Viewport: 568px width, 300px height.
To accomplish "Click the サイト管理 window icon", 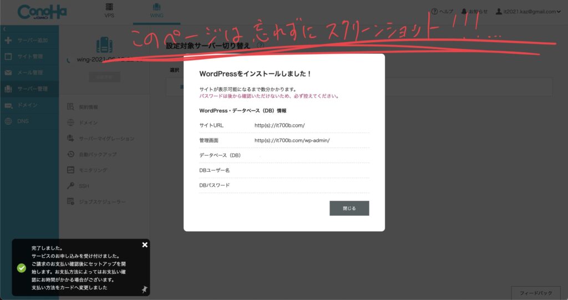I will pos(8,57).
